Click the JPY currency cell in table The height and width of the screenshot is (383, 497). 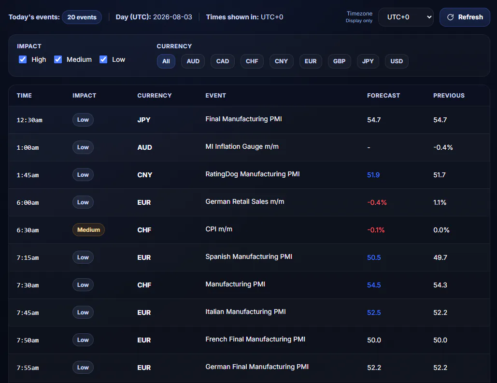tap(143, 120)
